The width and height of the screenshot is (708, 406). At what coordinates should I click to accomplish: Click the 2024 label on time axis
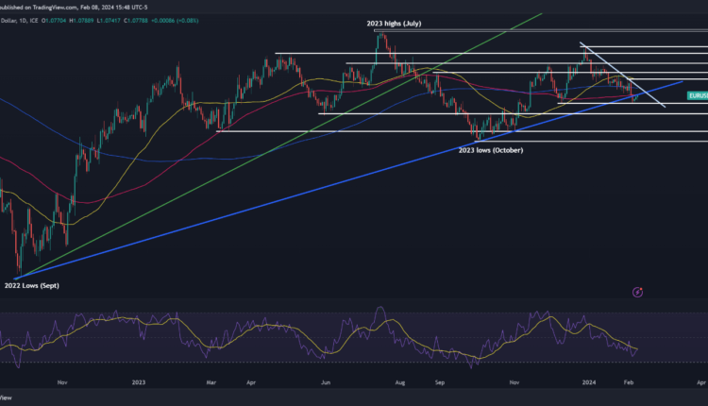[x=588, y=382]
